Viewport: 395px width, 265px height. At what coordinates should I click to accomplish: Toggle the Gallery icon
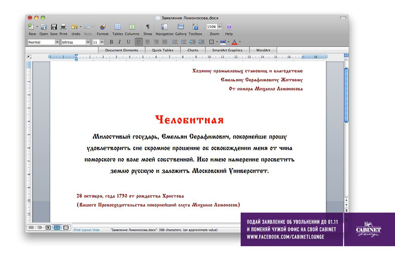(x=181, y=27)
